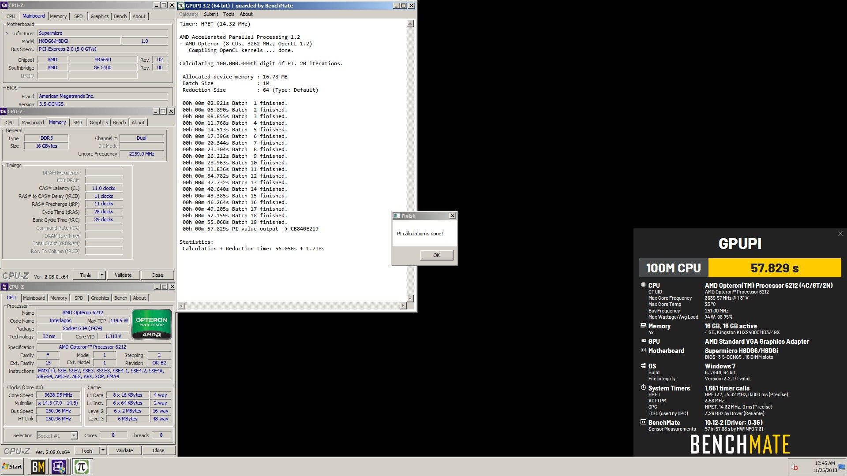This screenshot has height=476, width=847.
Task: Click System Timers clock icon in BenchMate
Action: click(643, 388)
